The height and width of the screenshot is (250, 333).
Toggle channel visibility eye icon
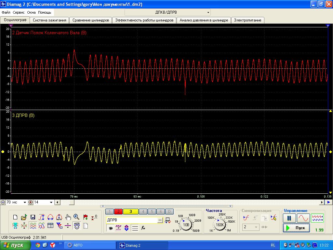point(111,228)
